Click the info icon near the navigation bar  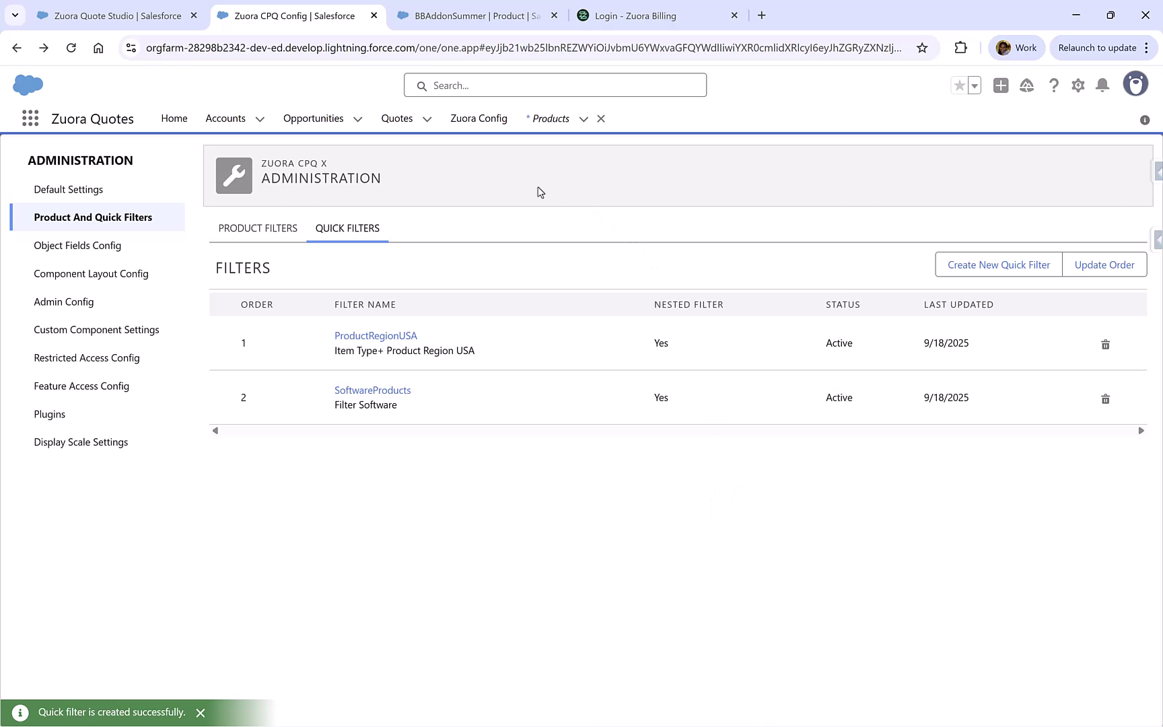[1145, 120]
